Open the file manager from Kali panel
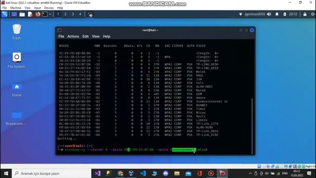 [22, 14]
